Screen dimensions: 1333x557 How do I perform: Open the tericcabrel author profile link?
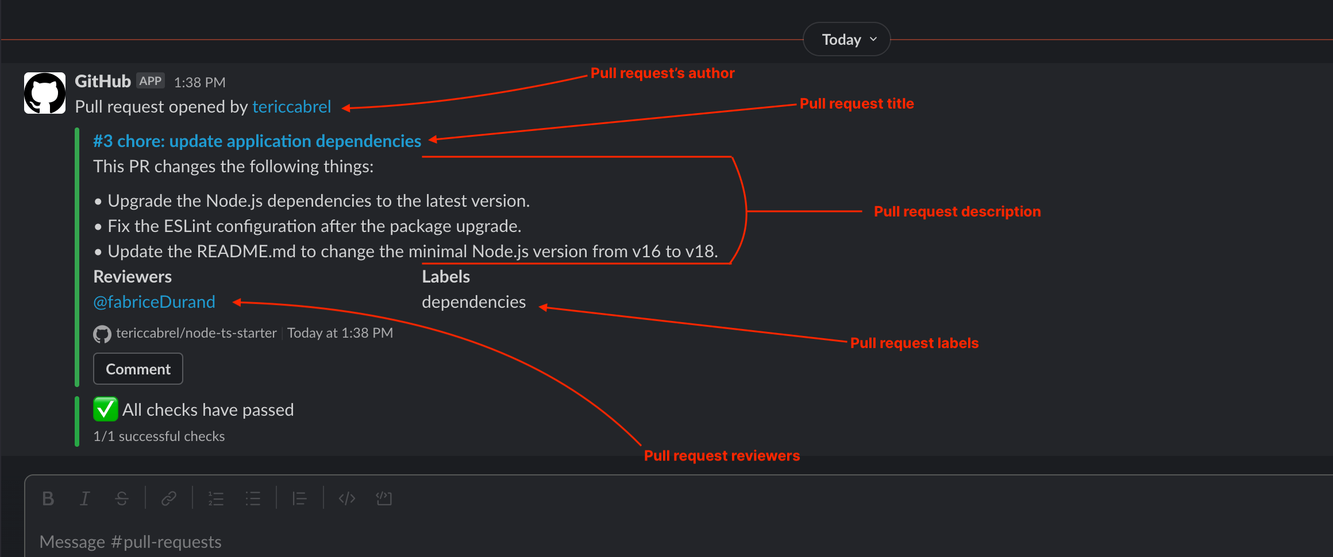[292, 107]
